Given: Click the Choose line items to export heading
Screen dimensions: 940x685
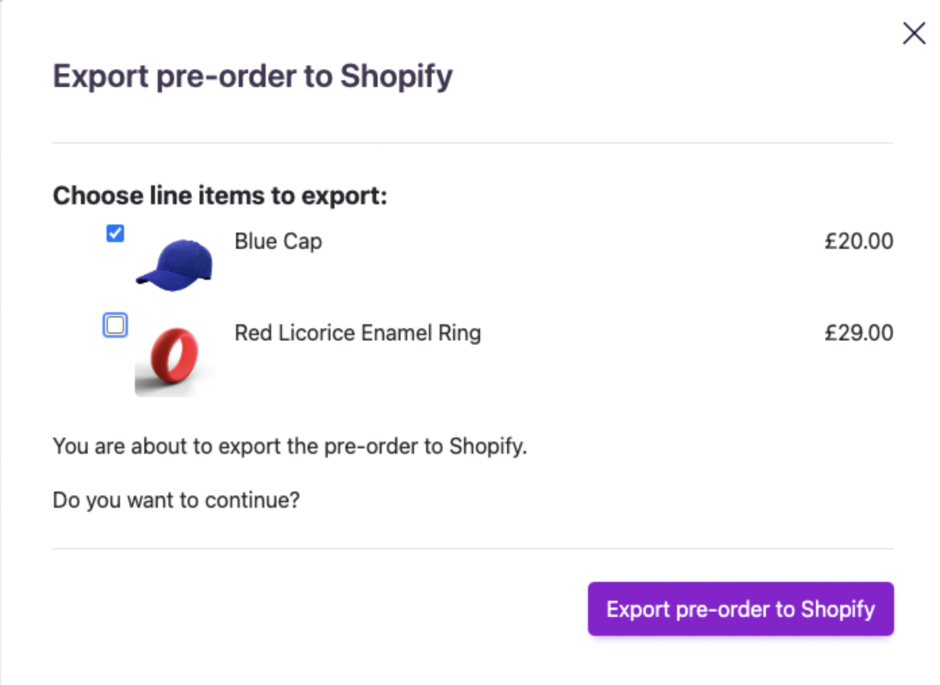Looking at the screenshot, I should tap(220, 196).
